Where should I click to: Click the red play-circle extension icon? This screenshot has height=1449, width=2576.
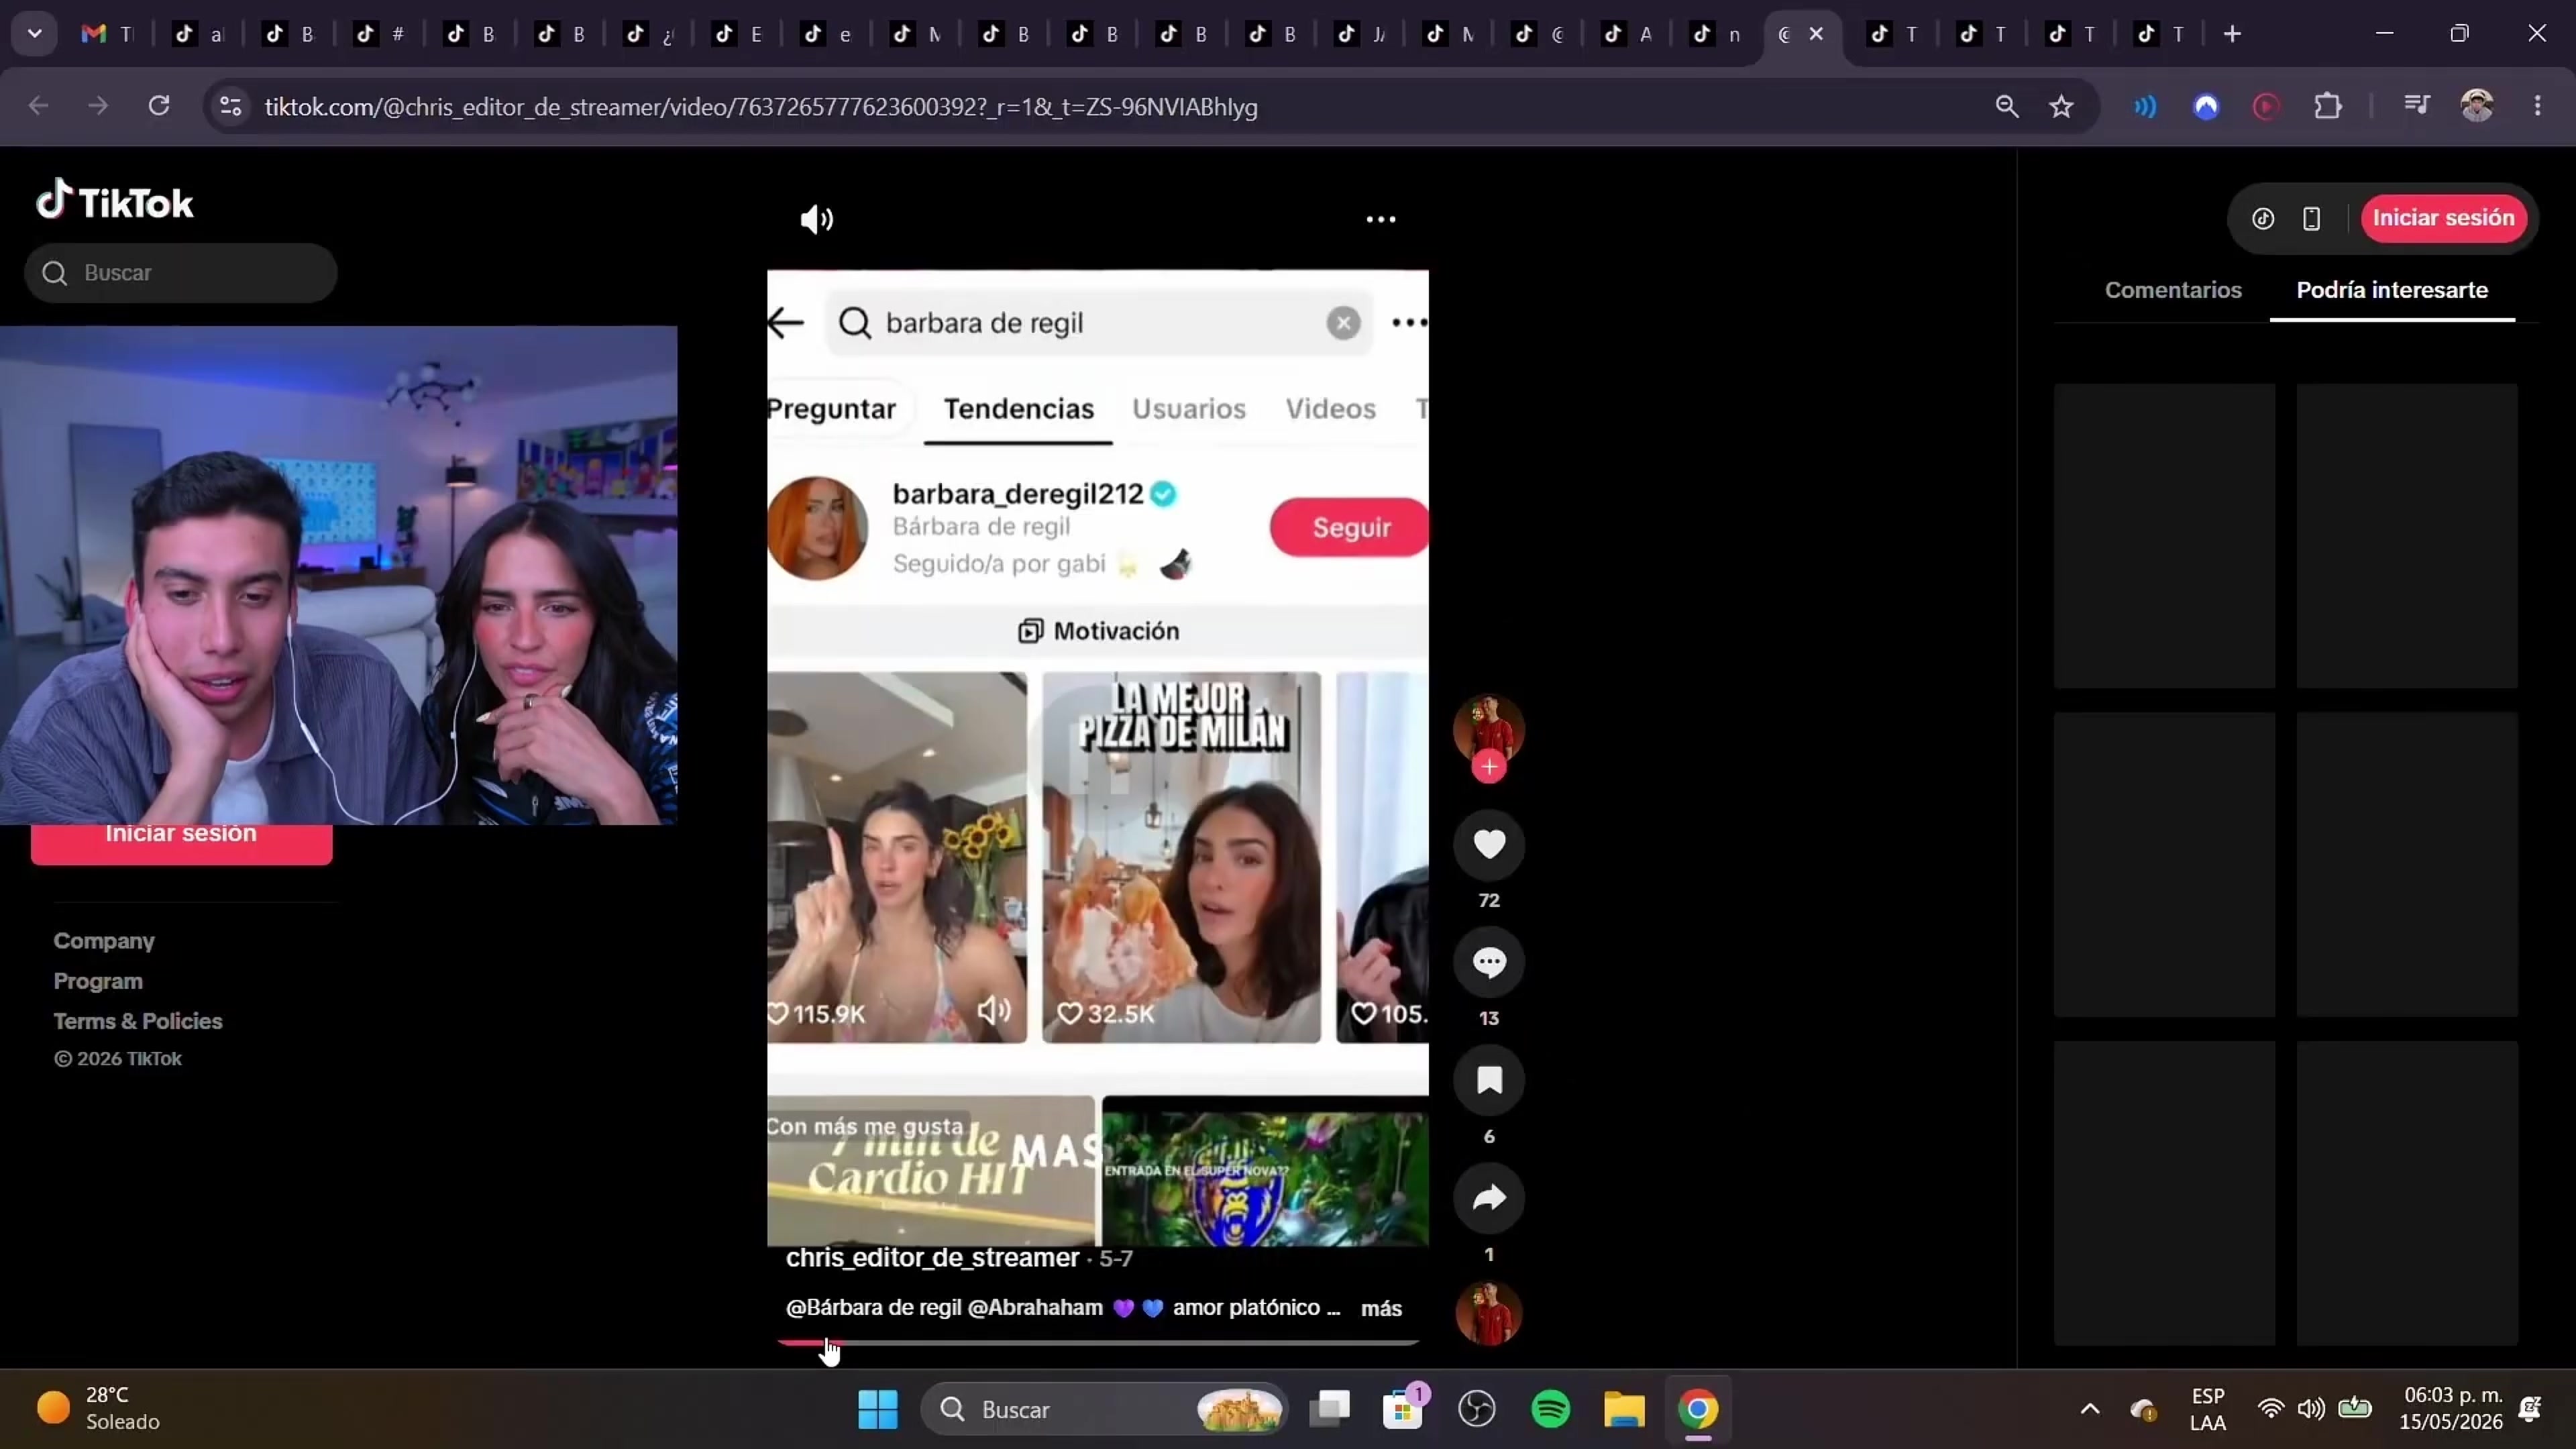(x=2266, y=106)
